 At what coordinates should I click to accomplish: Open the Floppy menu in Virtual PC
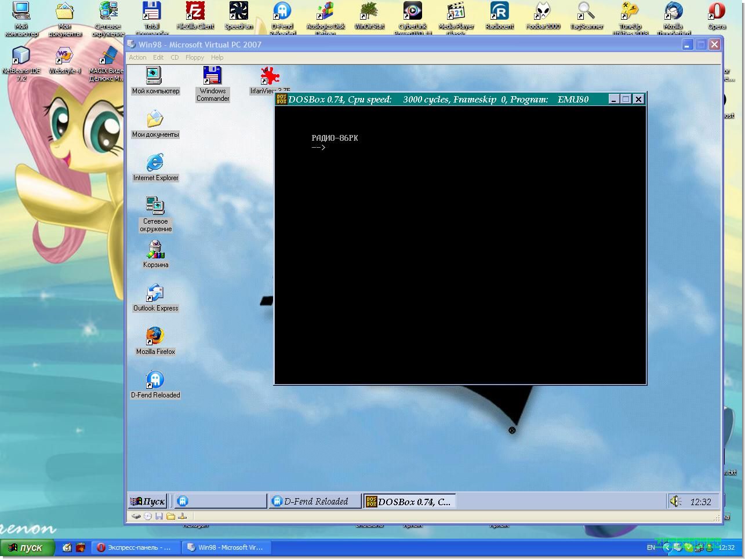click(194, 57)
